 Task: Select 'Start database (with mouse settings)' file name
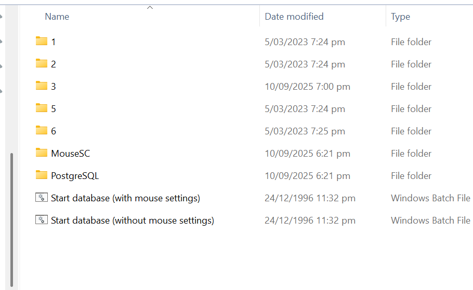point(125,198)
